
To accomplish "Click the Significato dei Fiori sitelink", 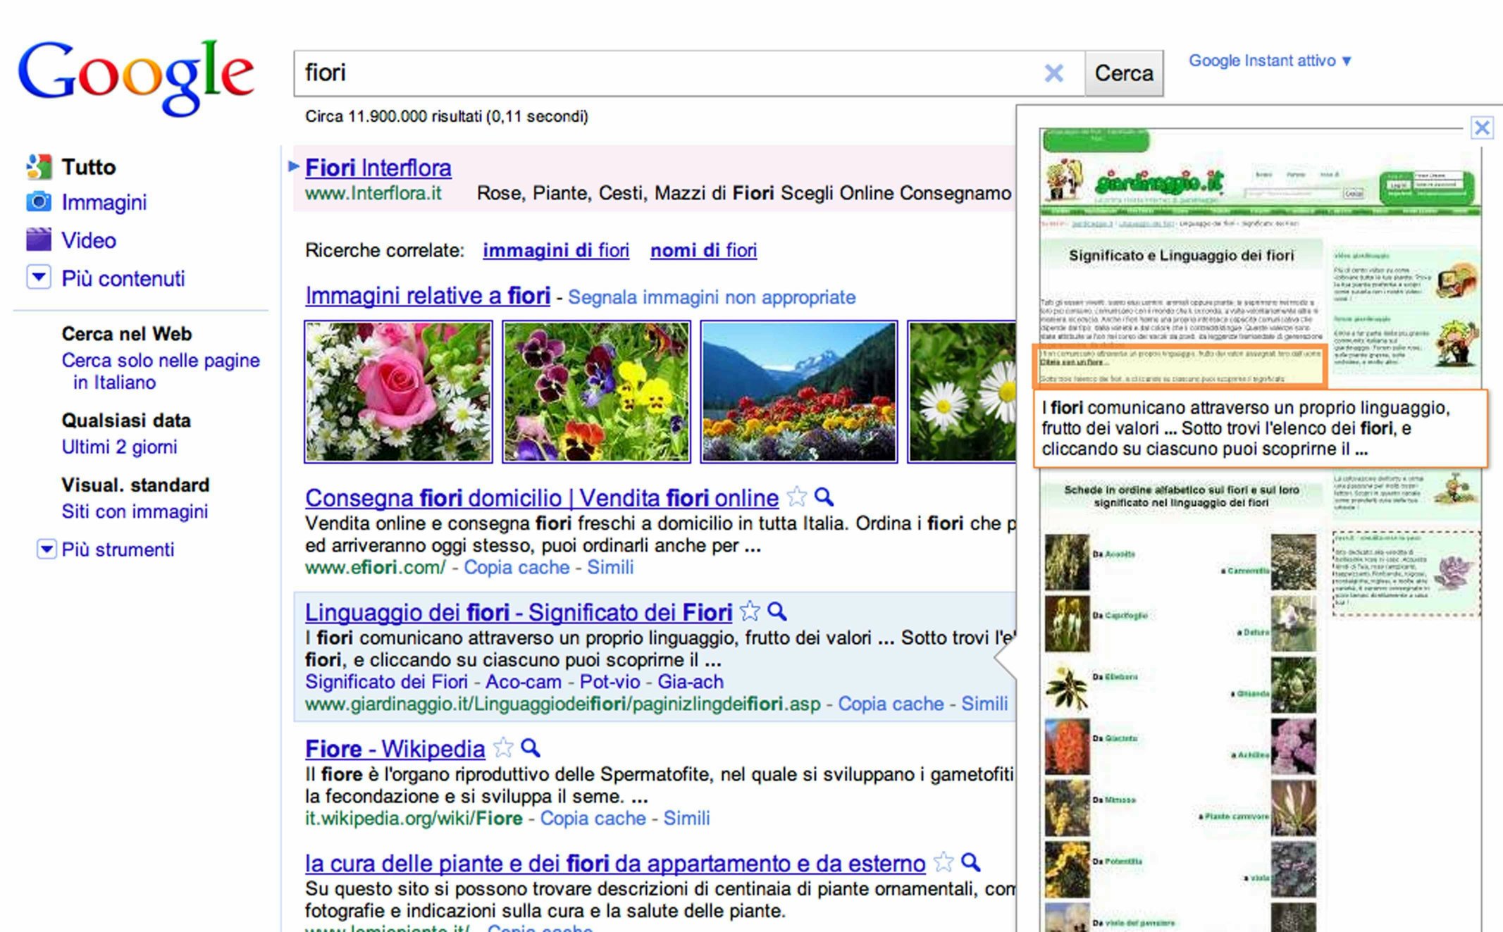I will (x=386, y=682).
